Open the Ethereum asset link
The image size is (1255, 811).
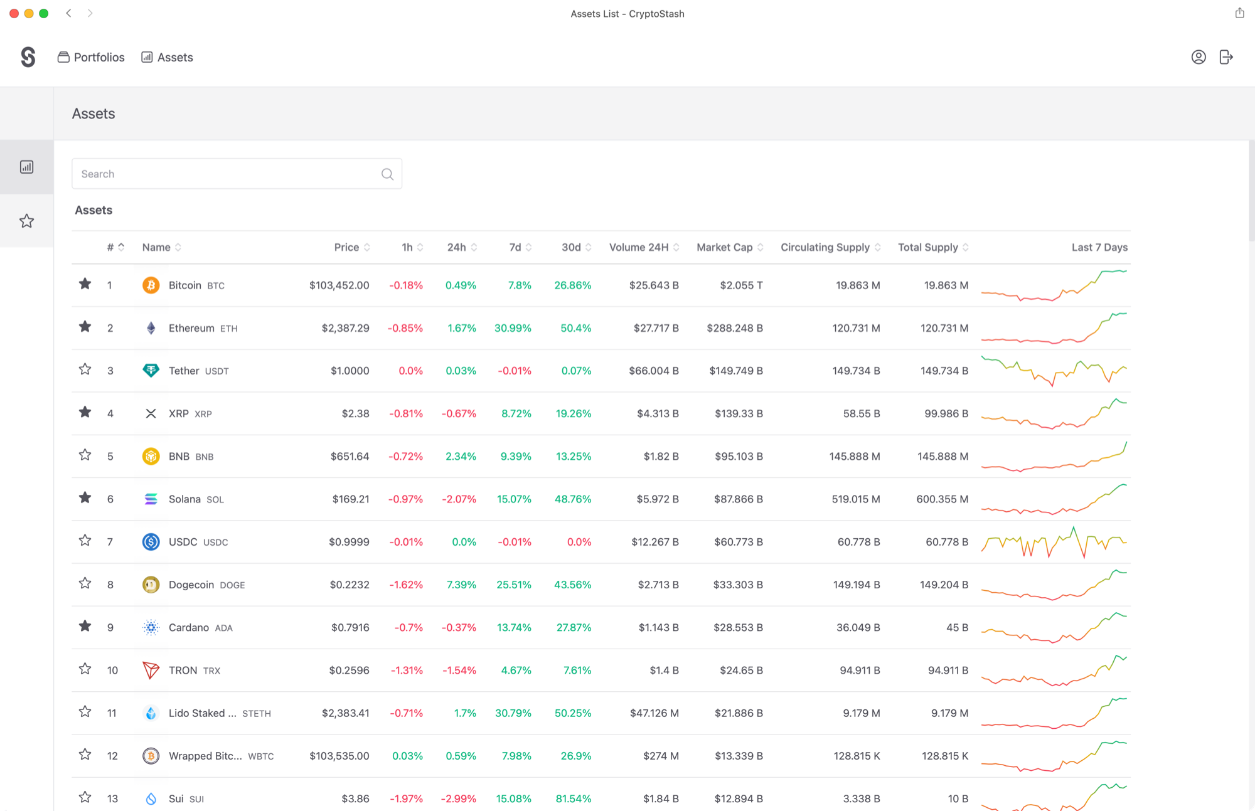[191, 328]
